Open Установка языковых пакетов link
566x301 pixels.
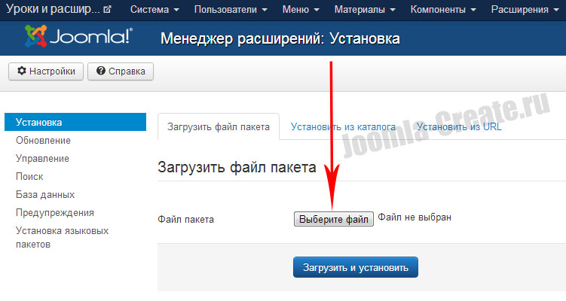point(62,238)
